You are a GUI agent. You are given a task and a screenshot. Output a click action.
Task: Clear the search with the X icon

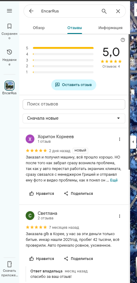[x=118, y=11]
